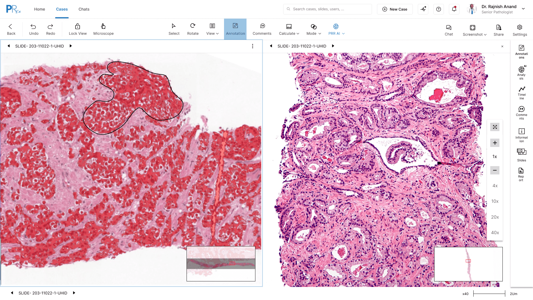
Task: Switch to the Chats tab
Action: pyautogui.click(x=84, y=9)
